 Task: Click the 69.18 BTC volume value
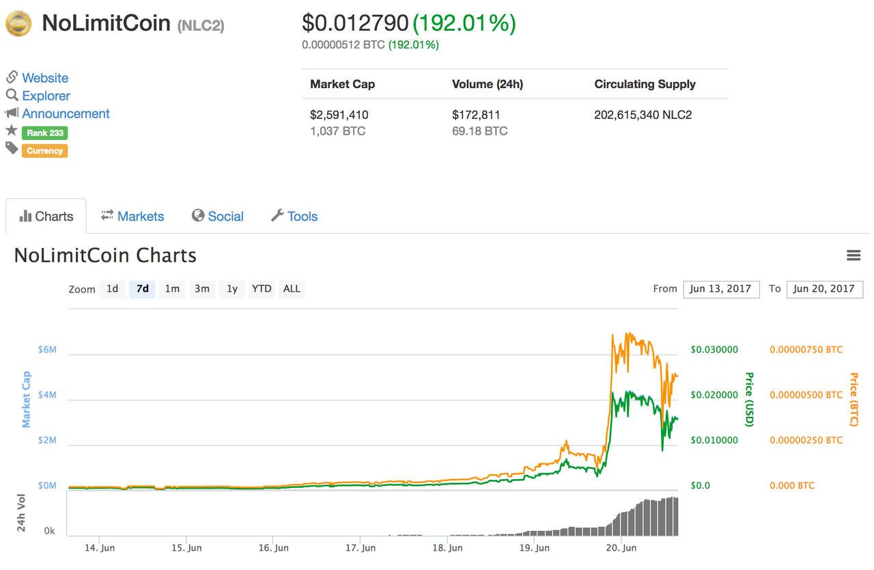(x=480, y=131)
